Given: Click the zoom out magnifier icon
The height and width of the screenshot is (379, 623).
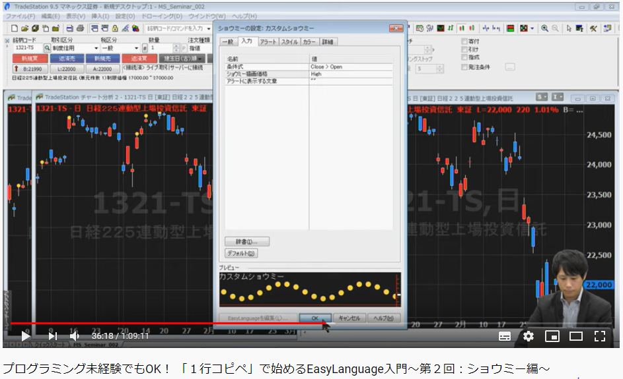Looking at the screenshot, I should pyautogui.click(x=555, y=28).
